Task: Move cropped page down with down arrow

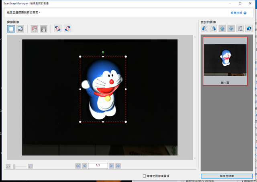Action: [231, 28]
